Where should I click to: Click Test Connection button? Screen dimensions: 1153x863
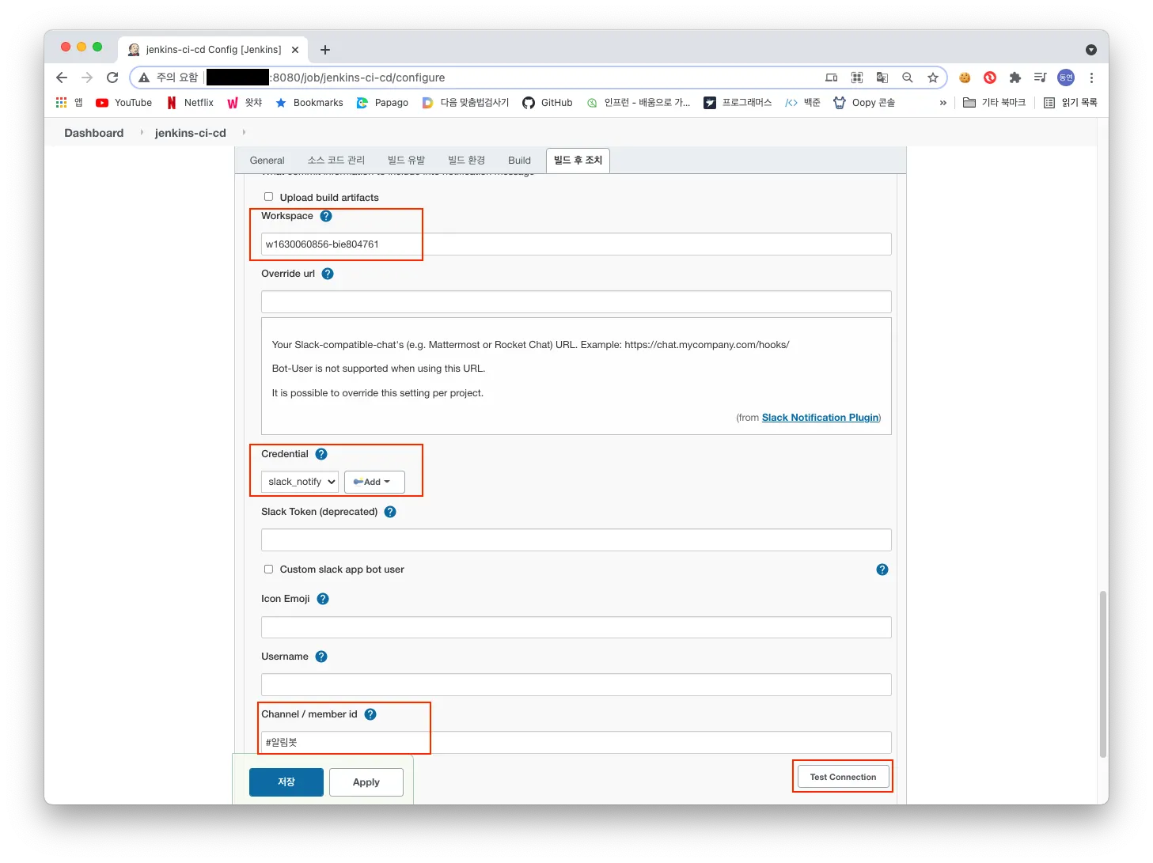pyautogui.click(x=843, y=777)
